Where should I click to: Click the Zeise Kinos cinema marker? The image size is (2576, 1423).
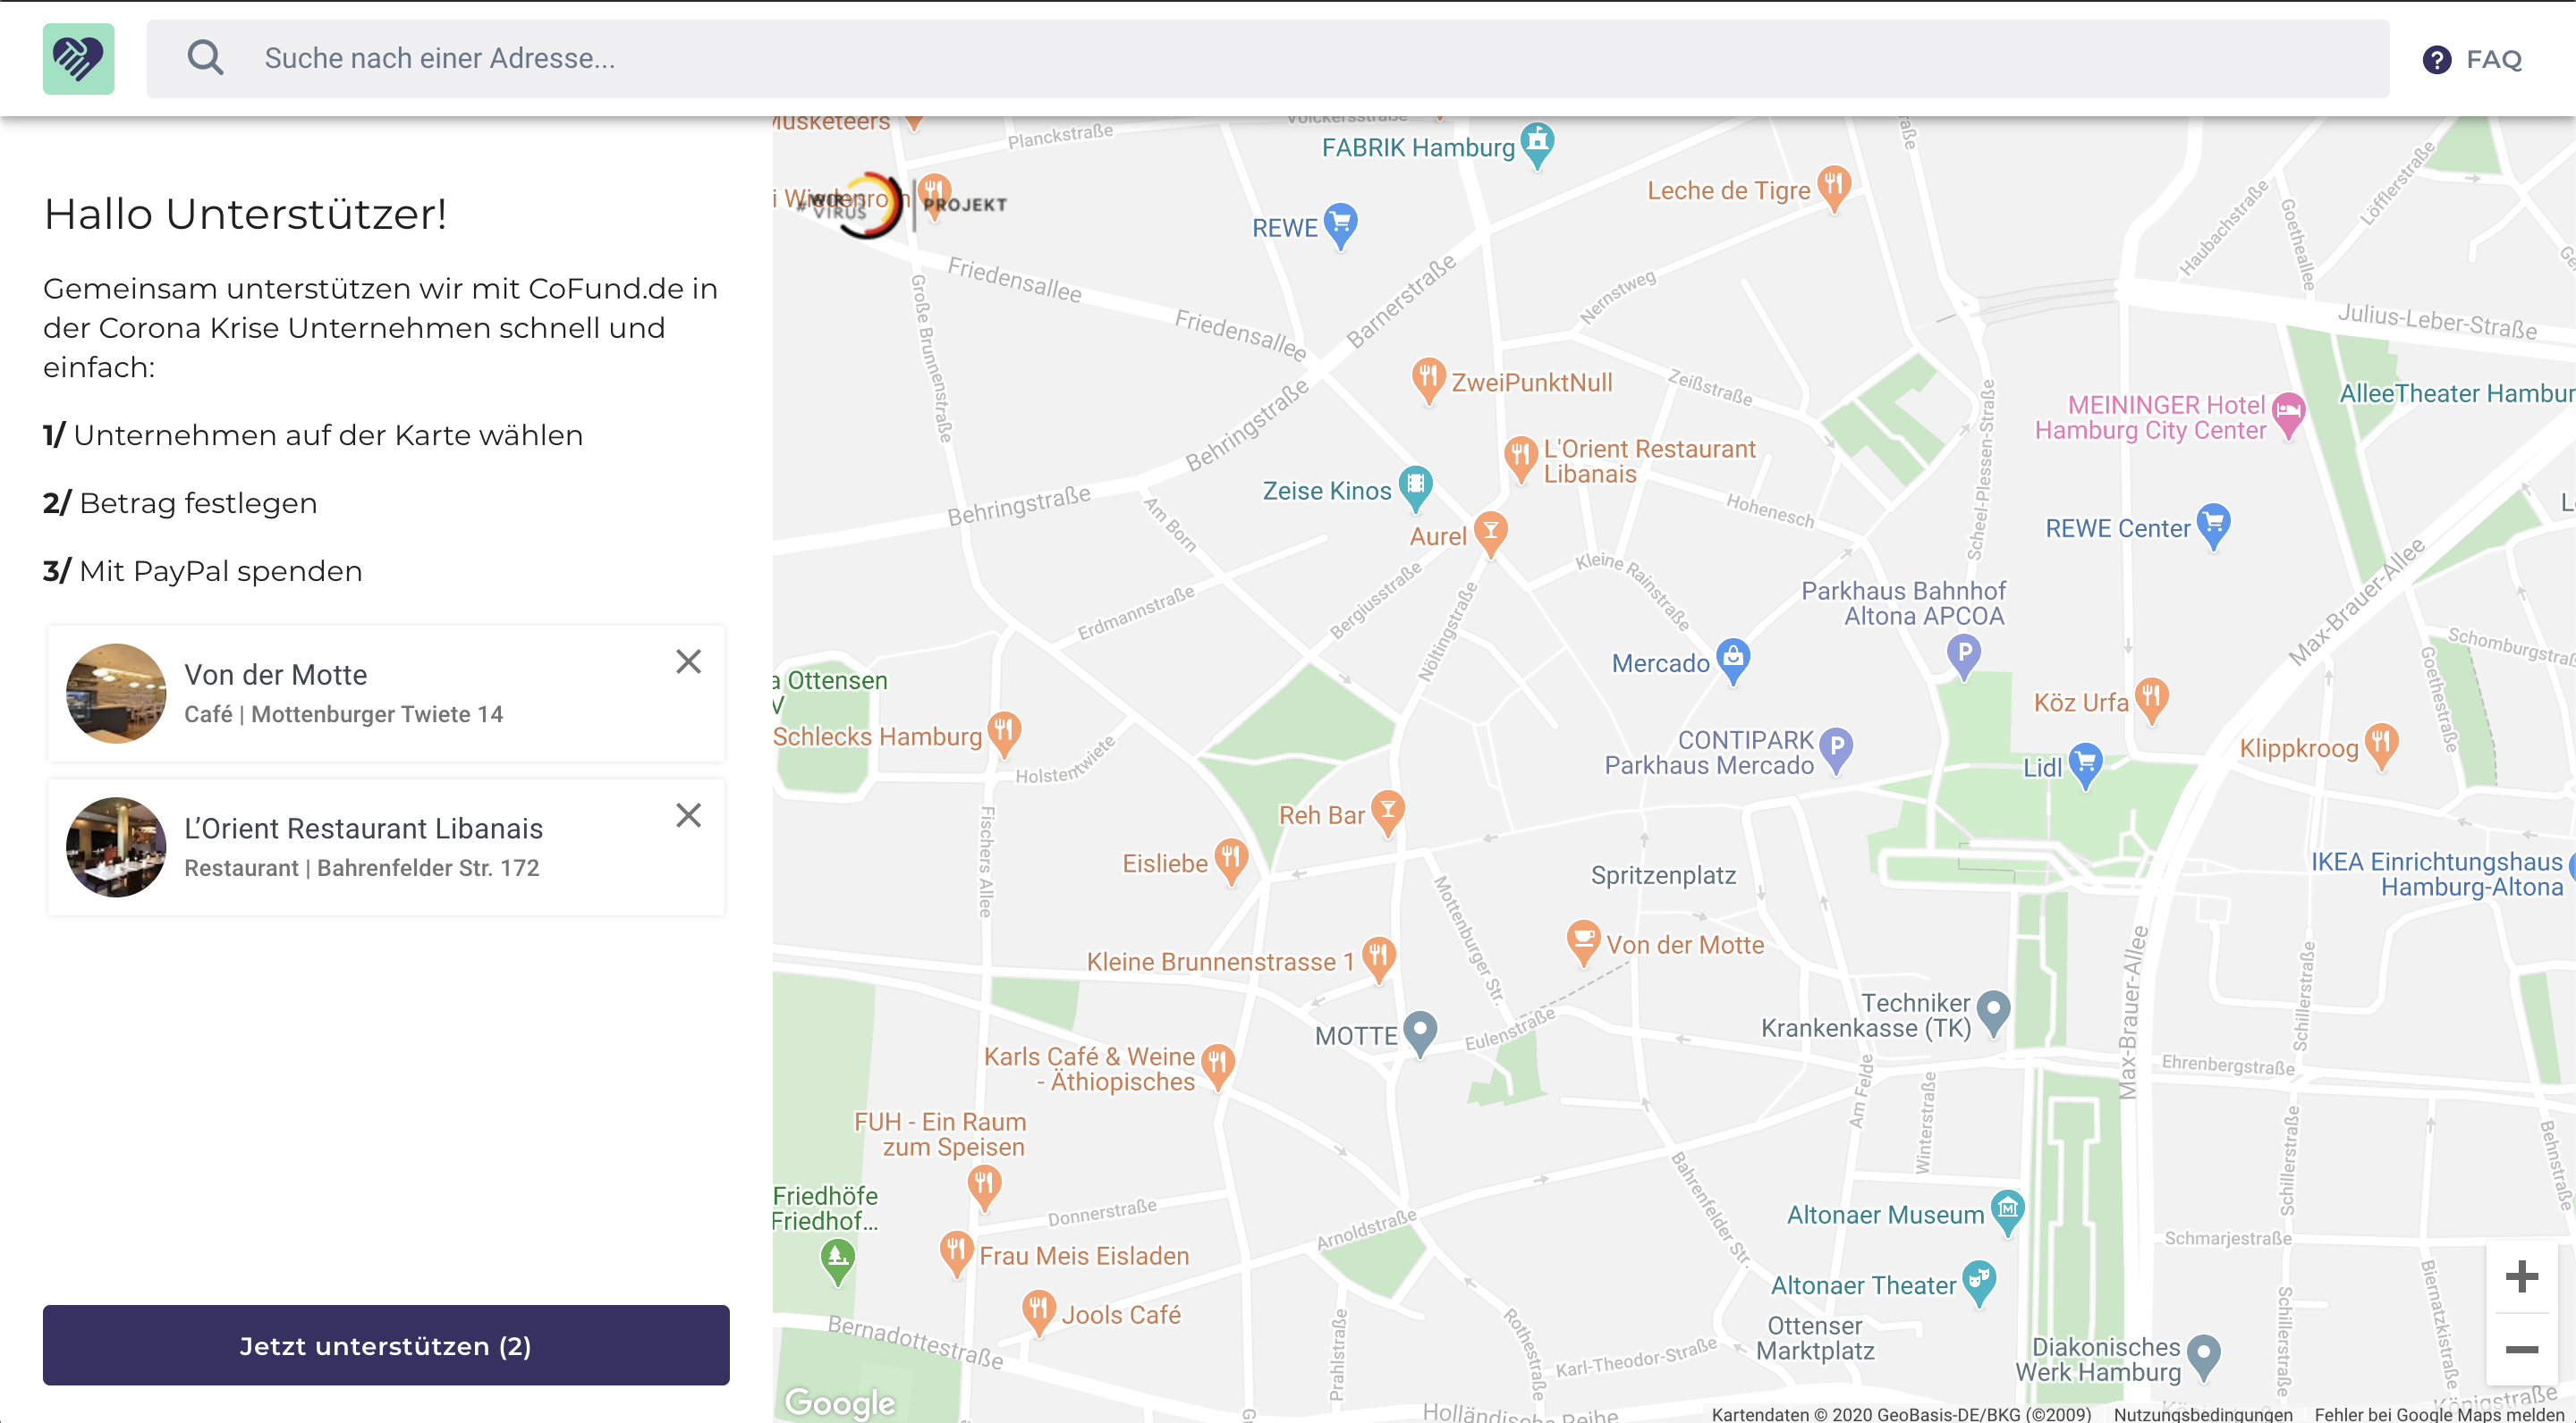[x=1415, y=486]
